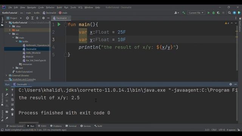
Task: Open the Refactor menu
Action: pos(50,8)
